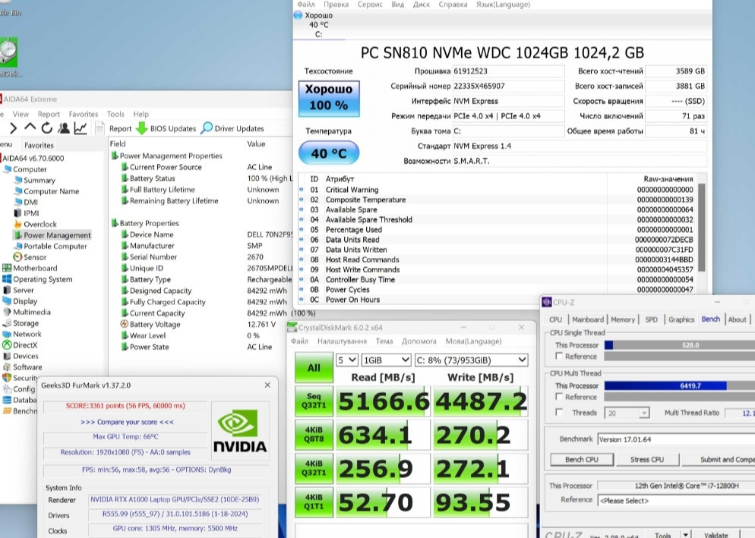The height and width of the screenshot is (538, 755).
Task: Check the Reference box under CPU Single Thread
Action: point(559,355)
